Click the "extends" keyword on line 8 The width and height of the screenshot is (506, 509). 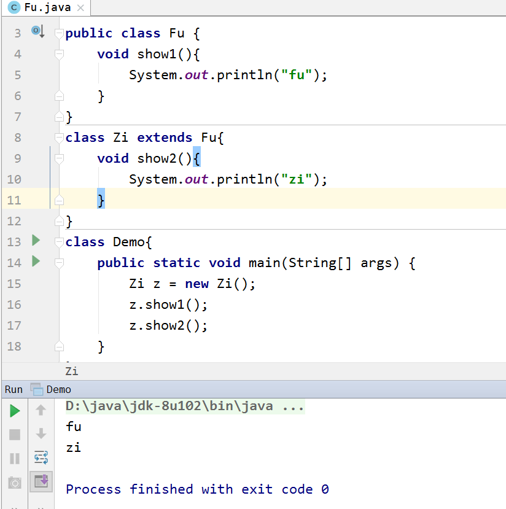tap(165, 138)
